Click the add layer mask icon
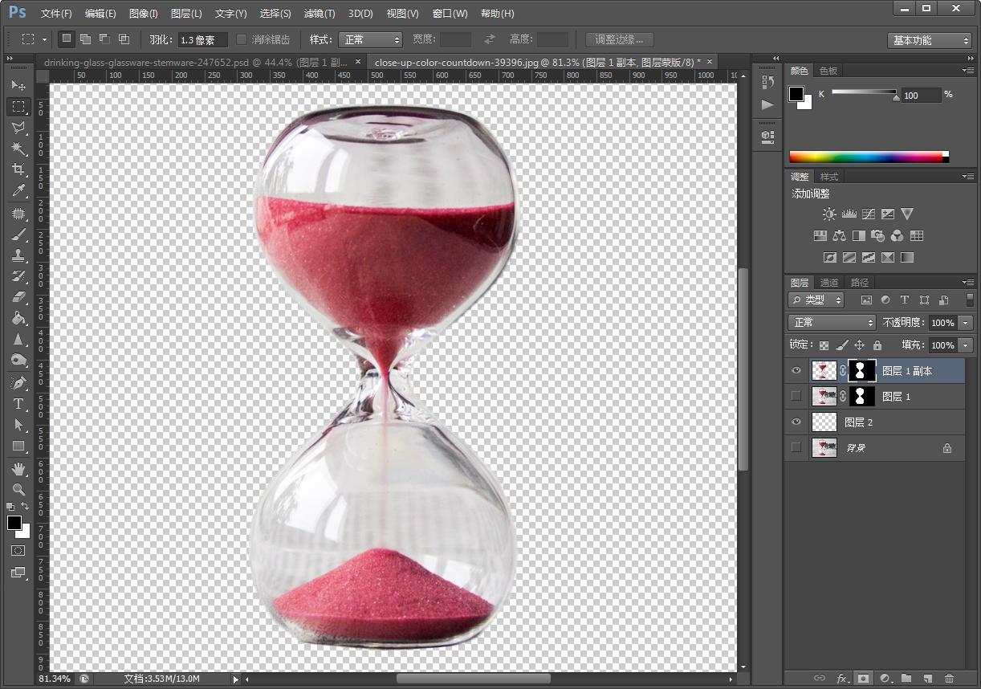 click(863, 679)
